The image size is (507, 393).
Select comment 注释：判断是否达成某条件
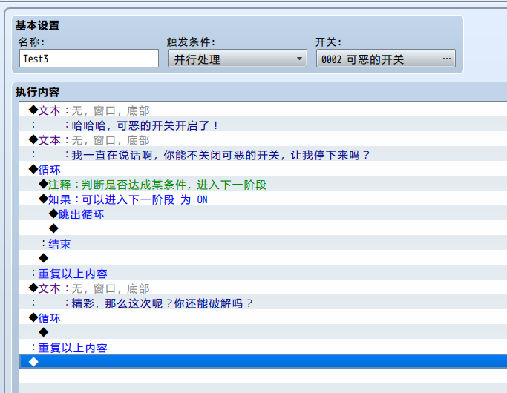coord(264,183)
